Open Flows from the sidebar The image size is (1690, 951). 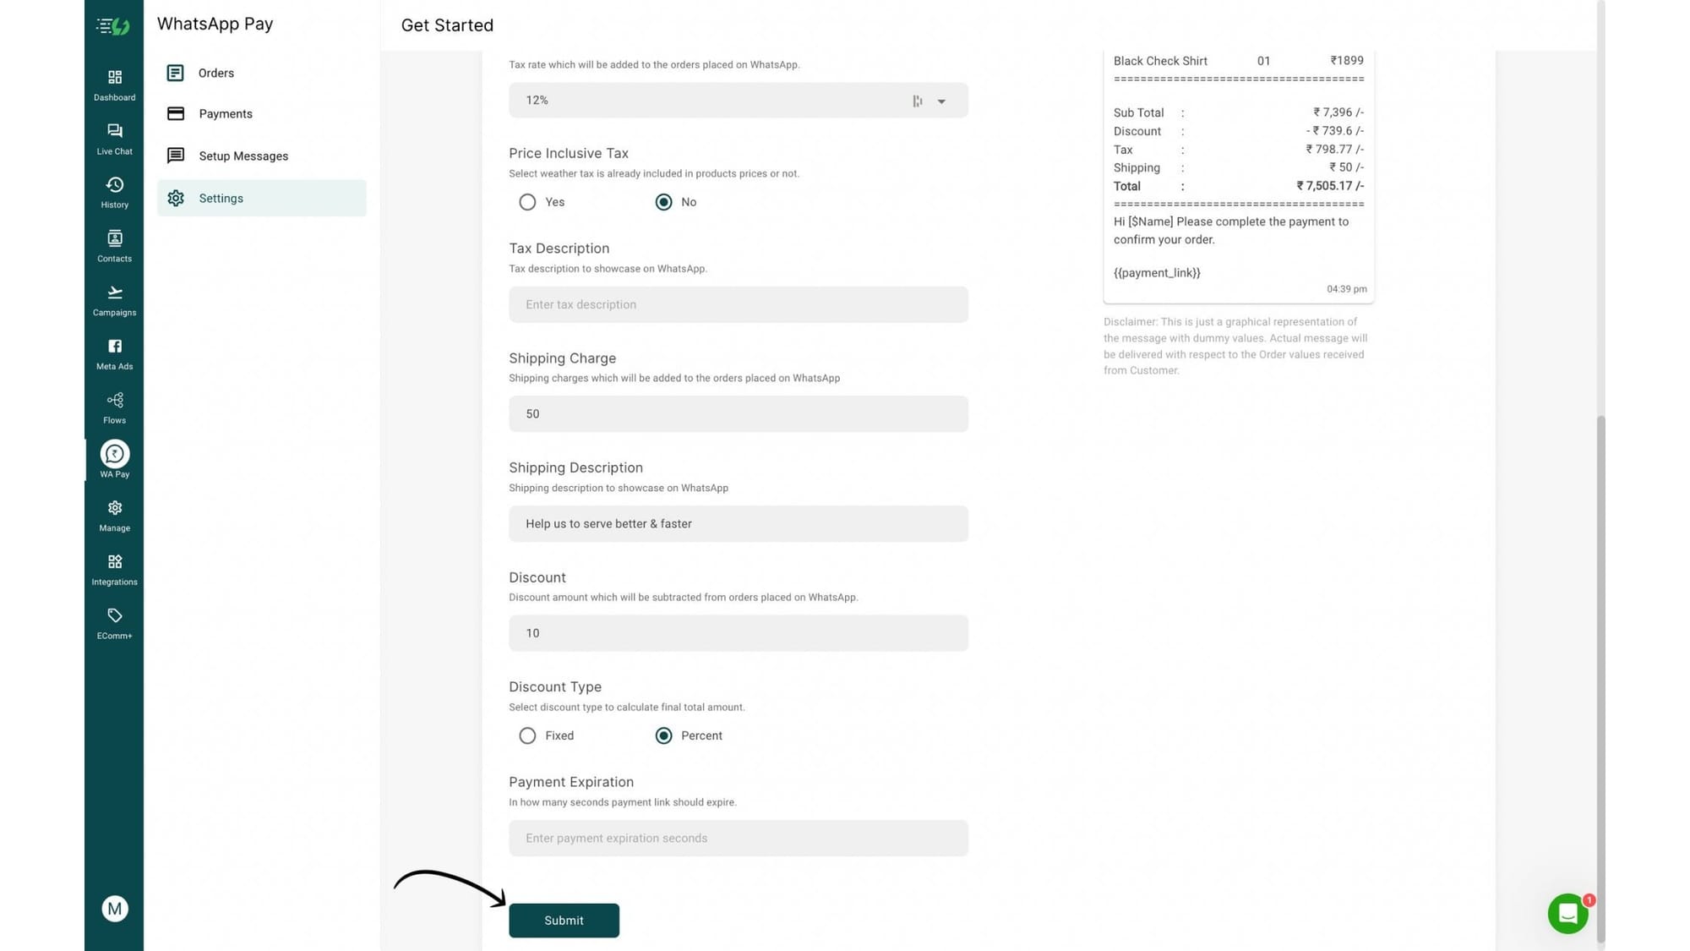(114, 407)
